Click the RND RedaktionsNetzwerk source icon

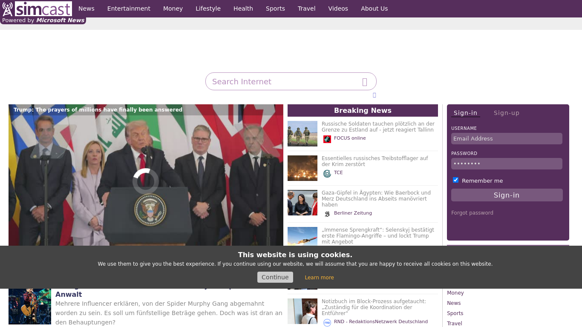(327, 322)
